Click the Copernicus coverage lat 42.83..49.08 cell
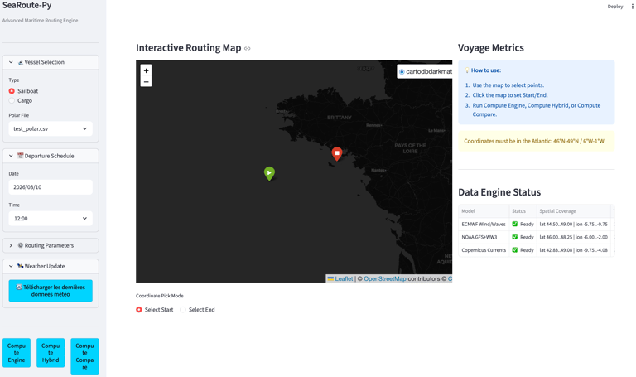636x377 pixels. coord(574,250)
